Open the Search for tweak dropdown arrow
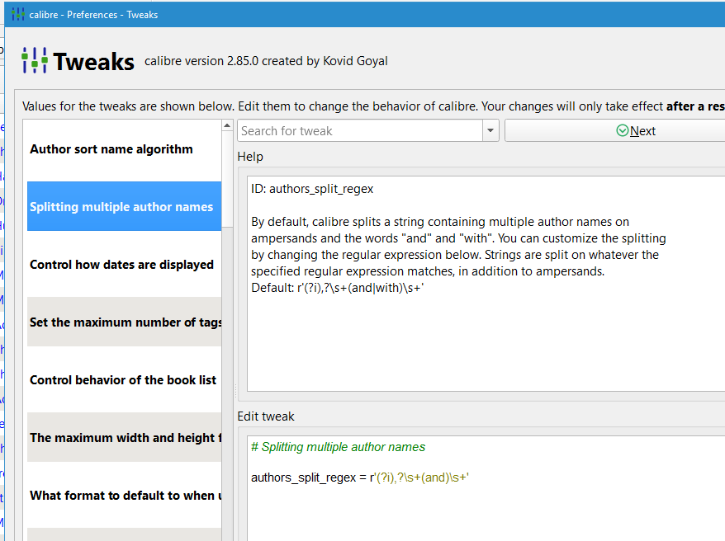 491,131
